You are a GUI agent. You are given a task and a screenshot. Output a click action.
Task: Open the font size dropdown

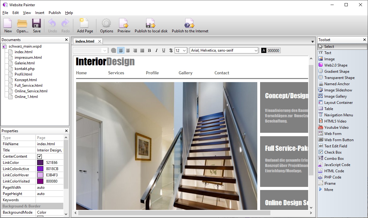pos(185,50)
